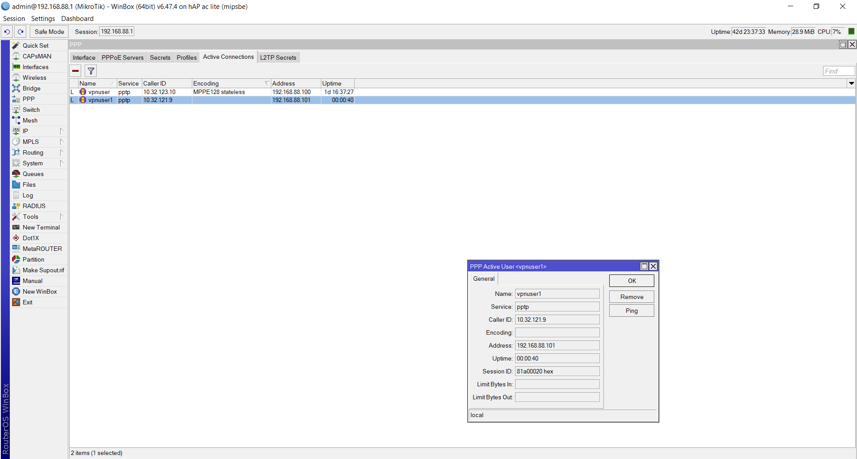Sort the table by Name column
Image resolution: width=857 pixels, height=459 pixels.
coord(97,83)
